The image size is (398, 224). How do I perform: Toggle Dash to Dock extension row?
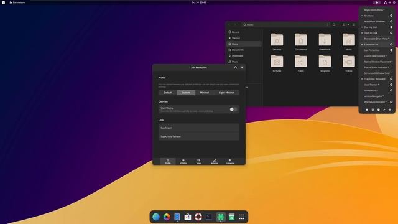pos(377,33)
